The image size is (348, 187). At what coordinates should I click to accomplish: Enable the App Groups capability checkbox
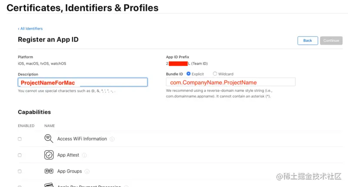click(20, 171)
